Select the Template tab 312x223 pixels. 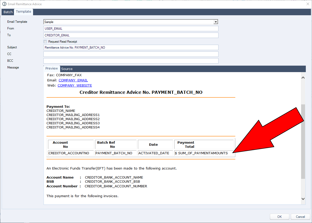(x=24, y=12)
